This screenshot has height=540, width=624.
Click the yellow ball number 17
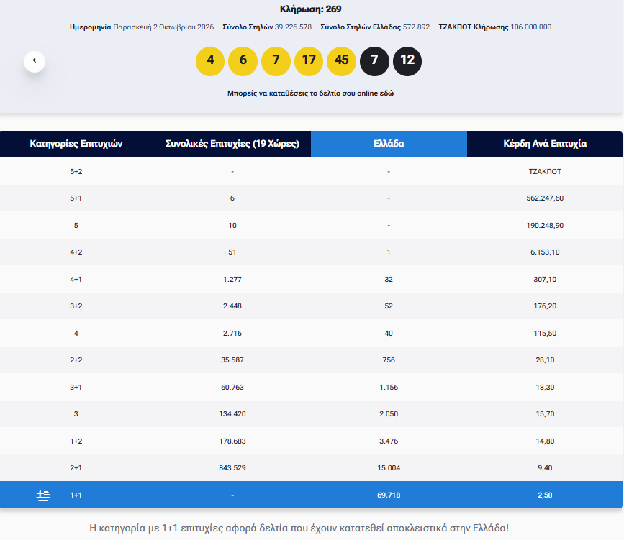pyautogui.click(x=309, y=61)
